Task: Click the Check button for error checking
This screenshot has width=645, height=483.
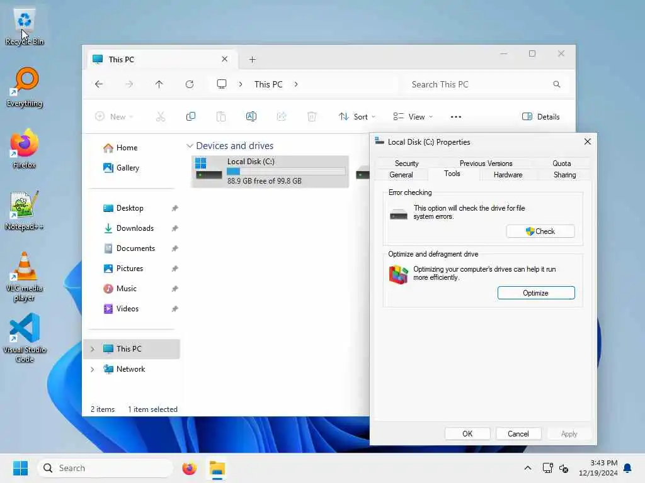Action: pyautogui.click(x=540, y=231)
